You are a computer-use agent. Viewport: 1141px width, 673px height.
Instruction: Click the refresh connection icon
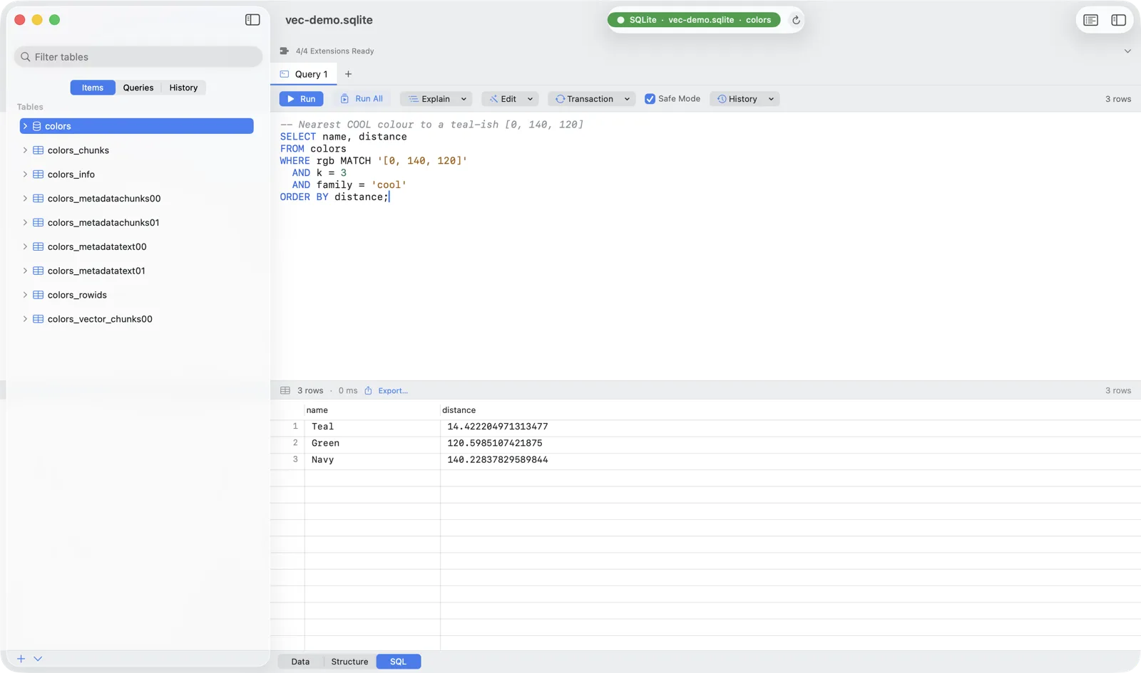click(796, 20)
